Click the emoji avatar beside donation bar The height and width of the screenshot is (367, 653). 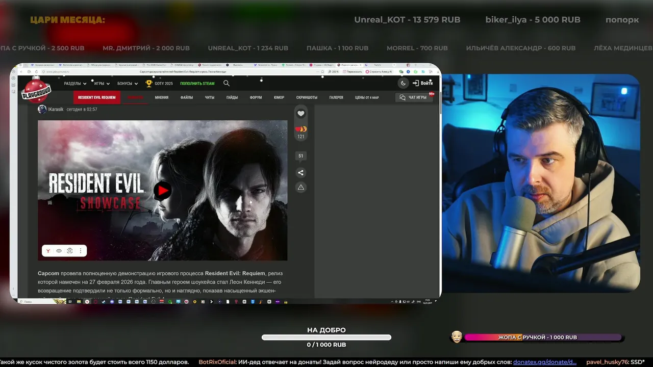click(x=457, y=336)
